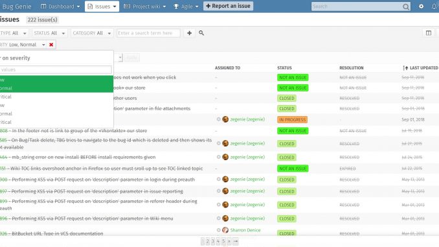Viewport: 439px width, 247px height.
Task: Open the Dashboard menu
Action: pyautogui.click(x=60, y=6)
